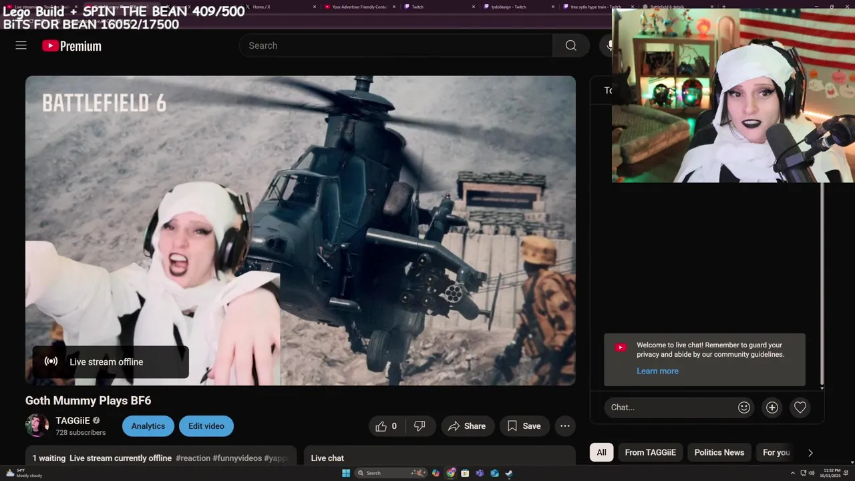Show hidden system tray icons

[x=793, y=473]
